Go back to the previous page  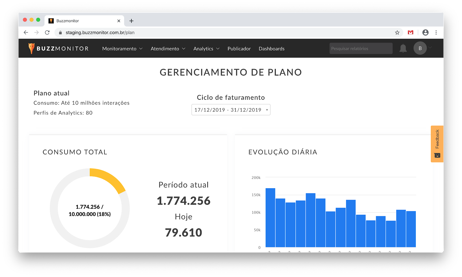[26, 33]
